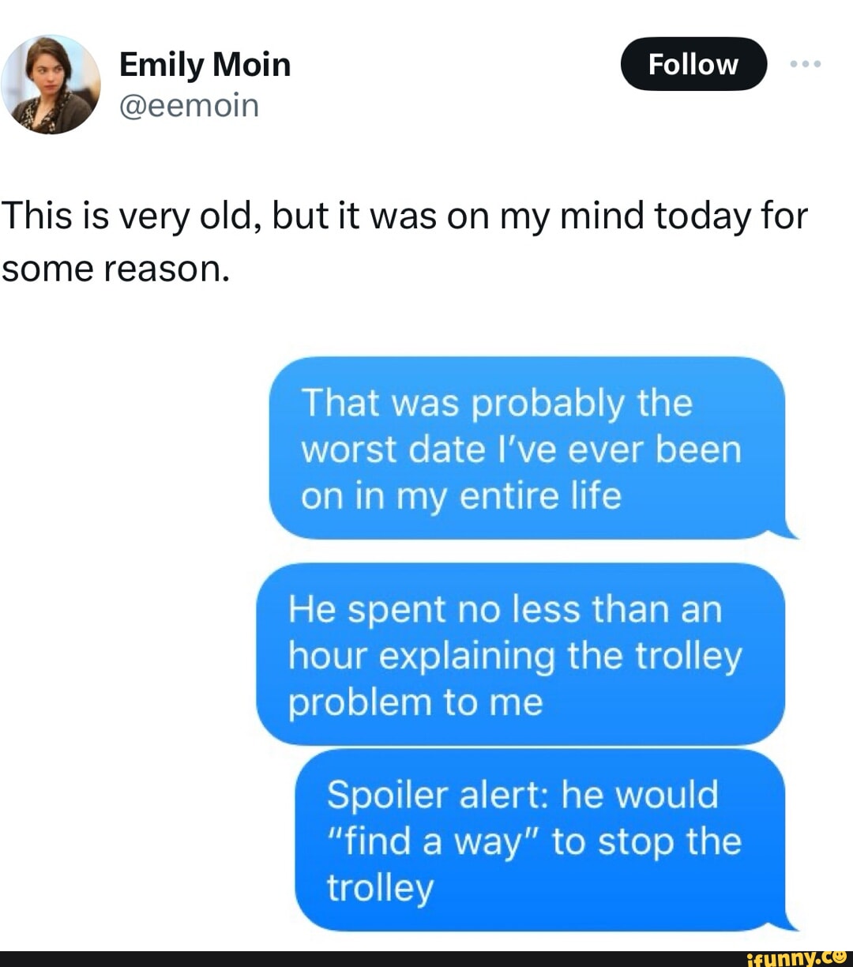Tap the "worst date" message bubble
Image resolution: width=853 pixels, height=967 pixels.
[x=527, y=448]
